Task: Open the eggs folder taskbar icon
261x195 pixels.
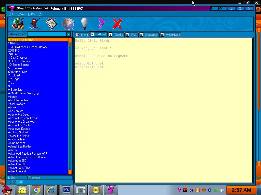Action: pos(22,190)
